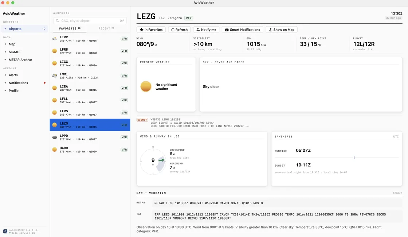408x237 pixels.
Task: Click the sun icon next to LFRB
Action: point(55,51)
